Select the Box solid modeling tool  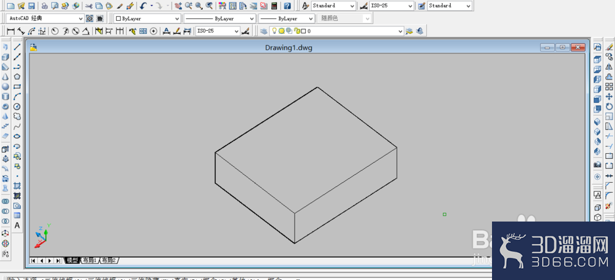point(6,57)
